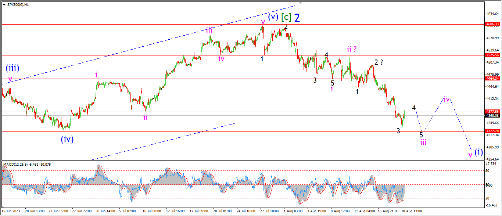Click the 4634.64 price axis value

coord(493,14)
